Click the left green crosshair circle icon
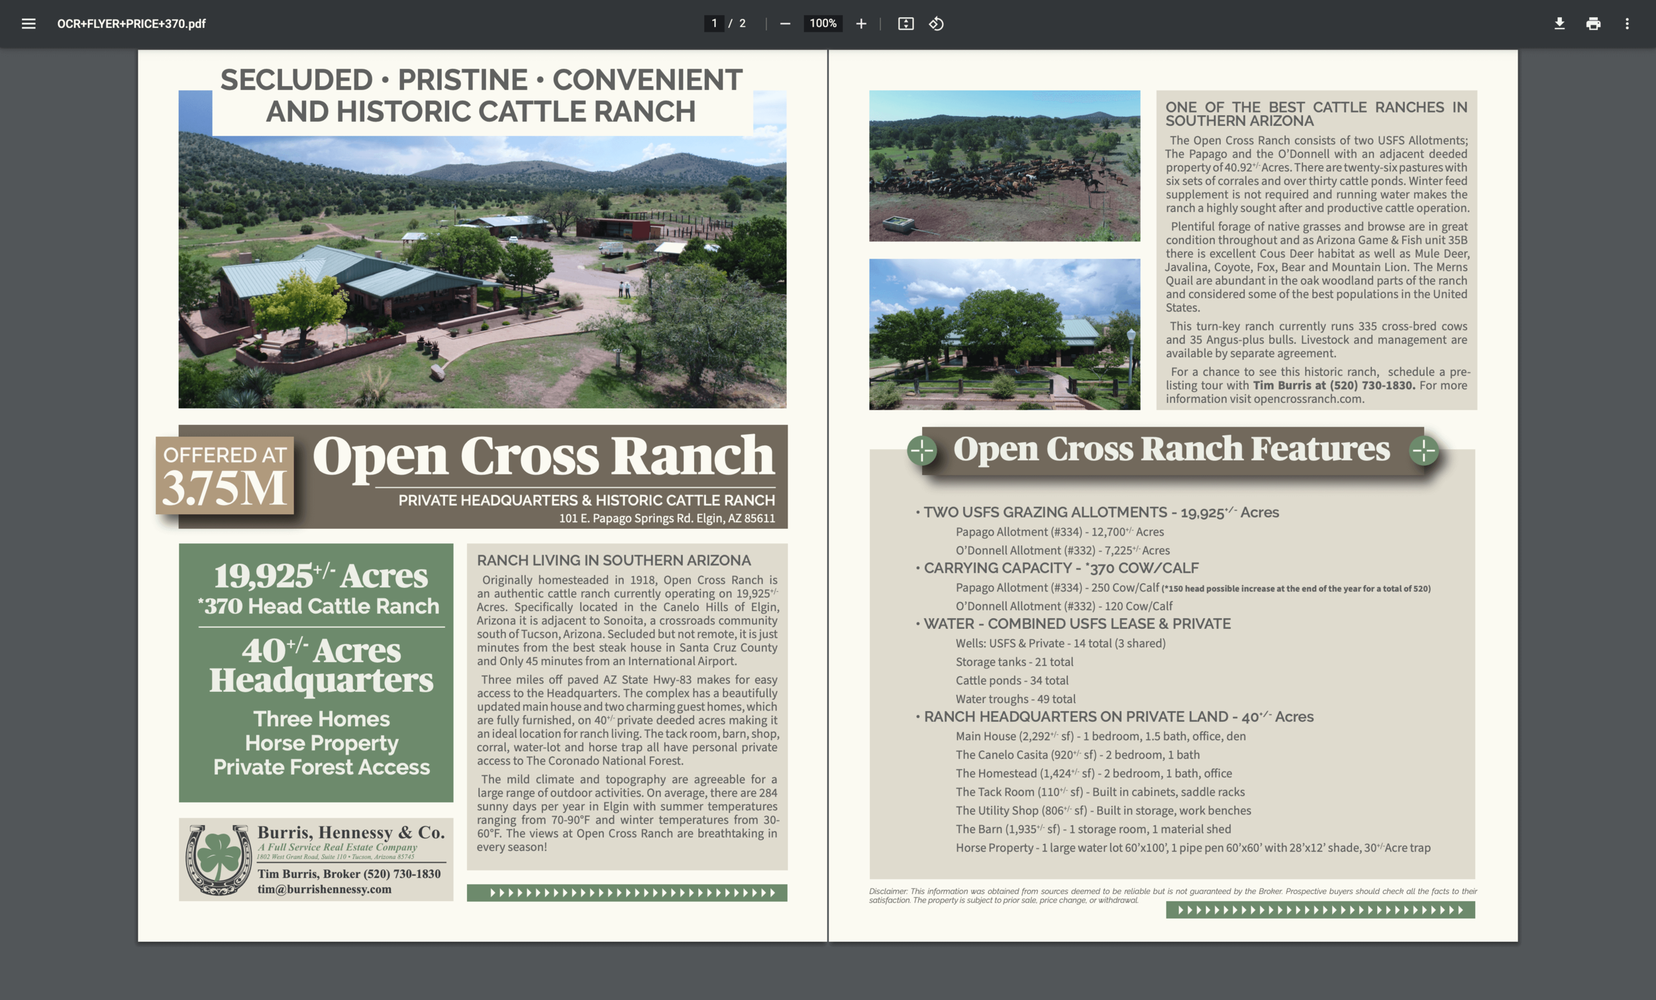Viewport: 1656px width, 1000px height. click(921, 450)
